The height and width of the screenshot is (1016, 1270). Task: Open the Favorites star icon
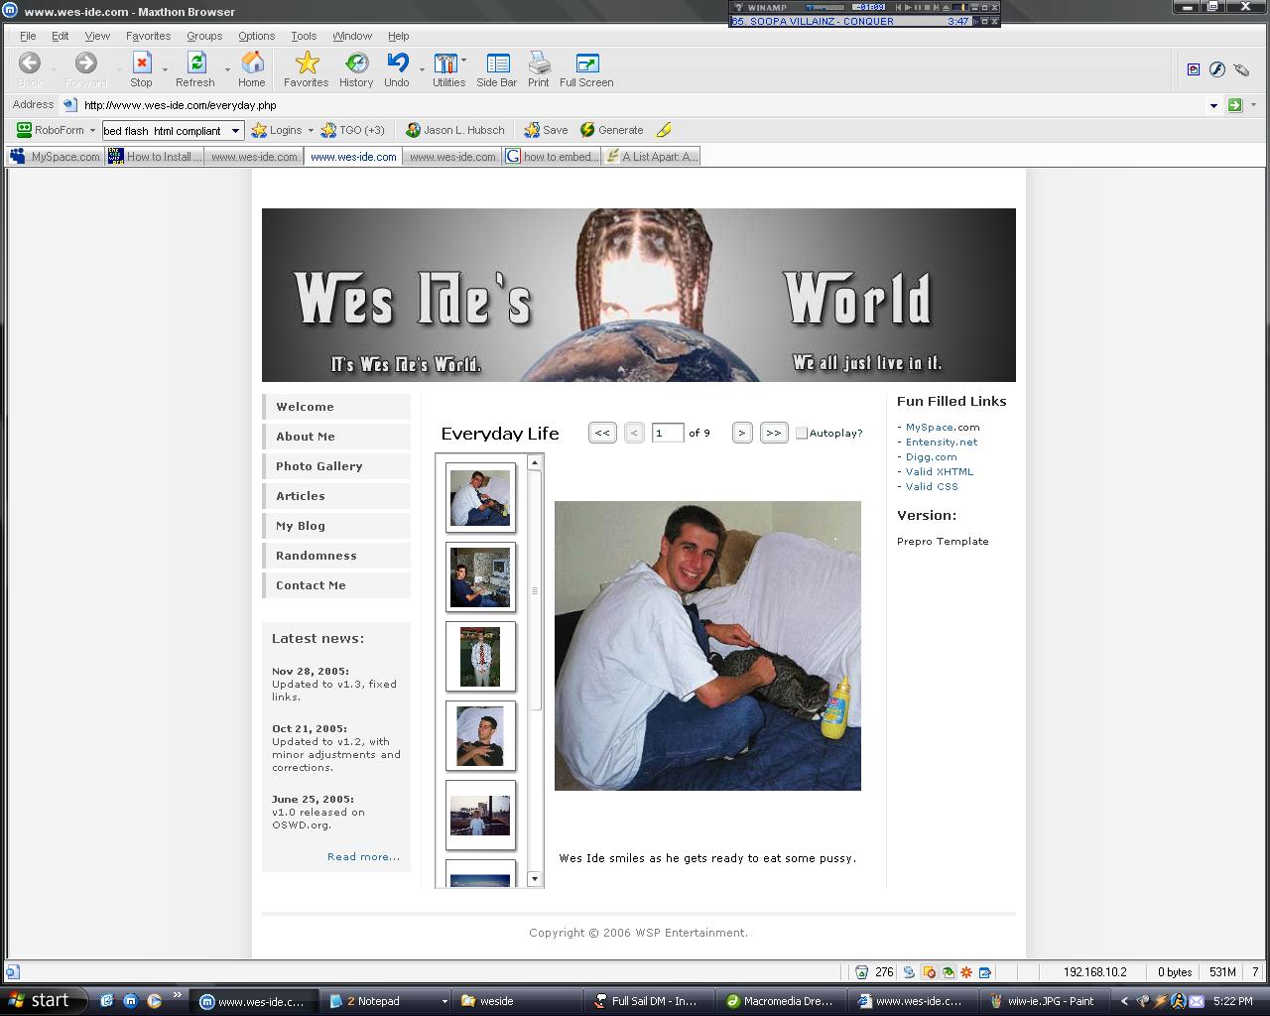click(x=307, y=64)
